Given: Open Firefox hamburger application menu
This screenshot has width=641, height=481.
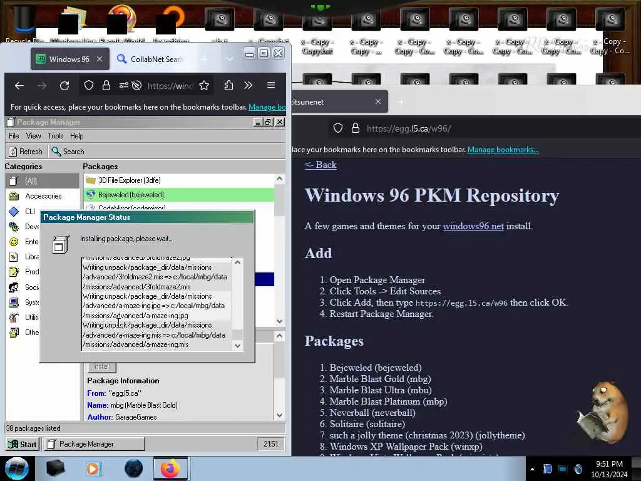Looking at the screenshot, I should [x=270, y=85].
